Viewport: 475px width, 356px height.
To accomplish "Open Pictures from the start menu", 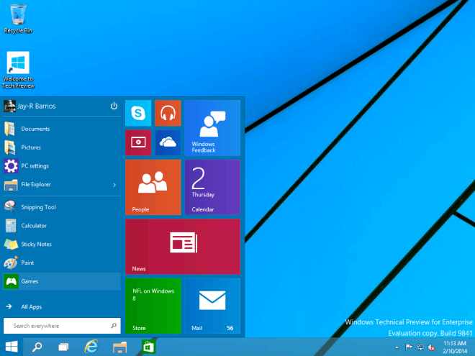I will 62,147.
